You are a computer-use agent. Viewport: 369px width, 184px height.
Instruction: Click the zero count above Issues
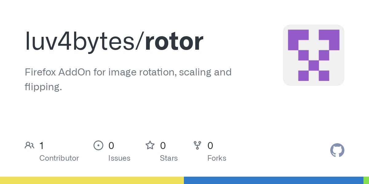(111, 145)
